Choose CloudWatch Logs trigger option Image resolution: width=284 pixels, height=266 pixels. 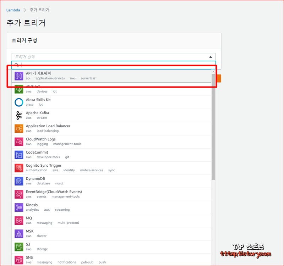[x=111, y=142]
